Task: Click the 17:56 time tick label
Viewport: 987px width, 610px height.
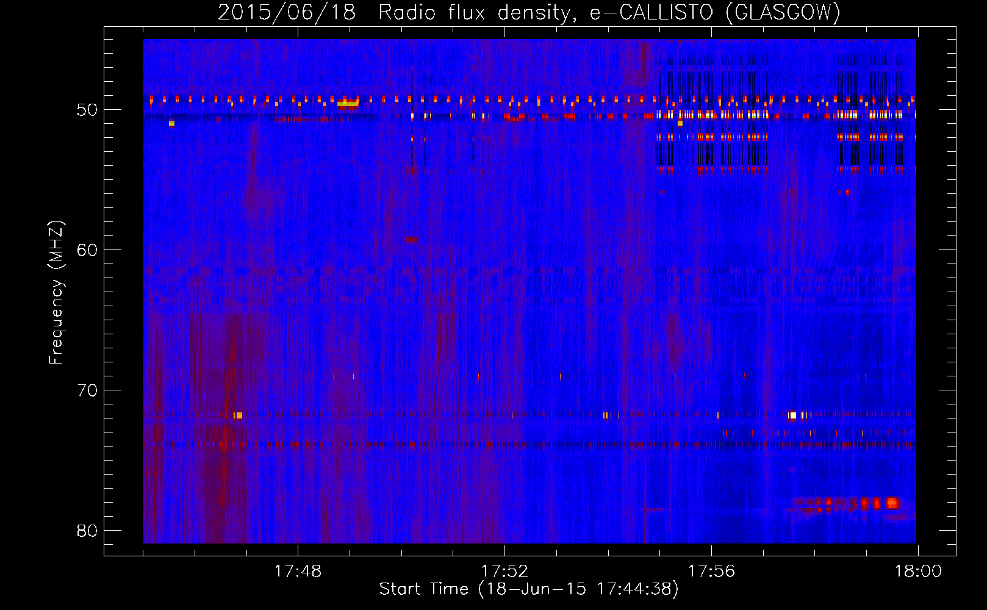Action: coord(711,572)
